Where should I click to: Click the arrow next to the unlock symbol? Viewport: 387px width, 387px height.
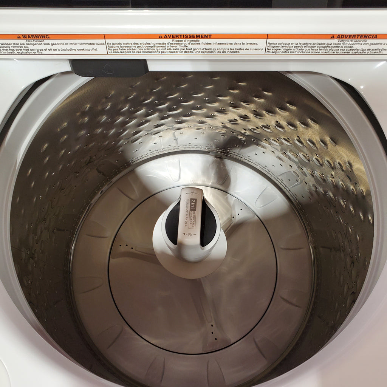pyautogui.click(x=187, y=193)
